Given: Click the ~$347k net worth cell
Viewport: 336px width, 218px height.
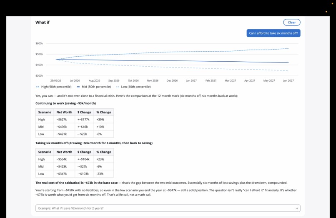Looking at the screenshot, I should click(x=64, y=174).
